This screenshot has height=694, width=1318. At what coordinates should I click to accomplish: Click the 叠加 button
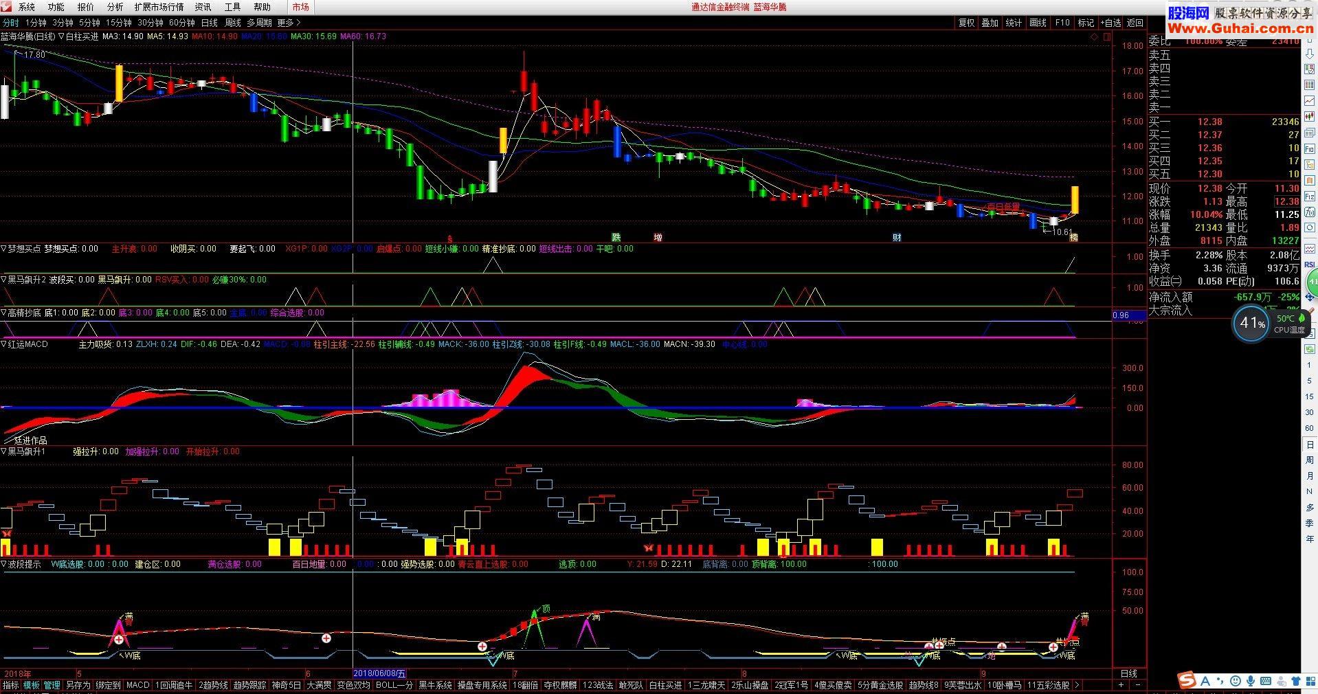pos(990,23)
